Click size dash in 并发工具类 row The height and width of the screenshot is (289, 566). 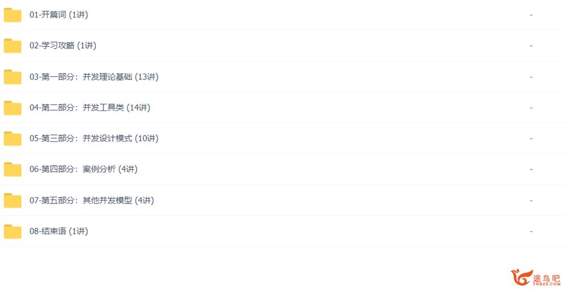(x=531, y=108)
